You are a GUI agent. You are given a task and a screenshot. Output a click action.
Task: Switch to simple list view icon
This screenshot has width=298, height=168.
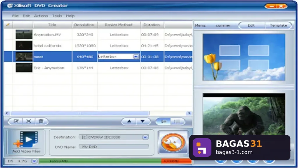click(x=177, y=121)
